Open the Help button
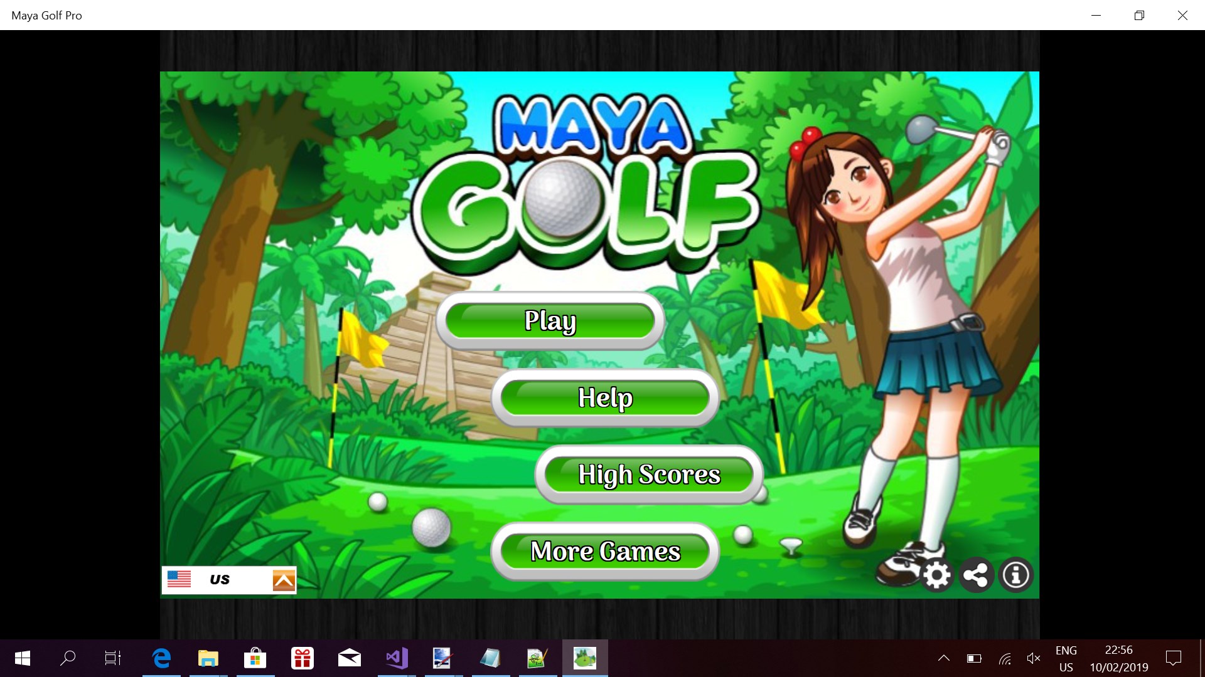Screen dimensions: 1205x677 [605, 398]
